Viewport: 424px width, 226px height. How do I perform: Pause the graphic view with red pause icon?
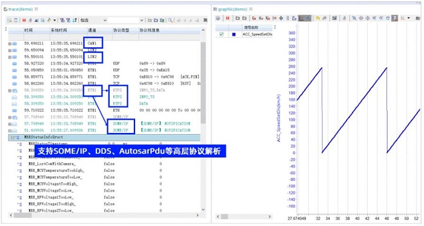[228, 18]
